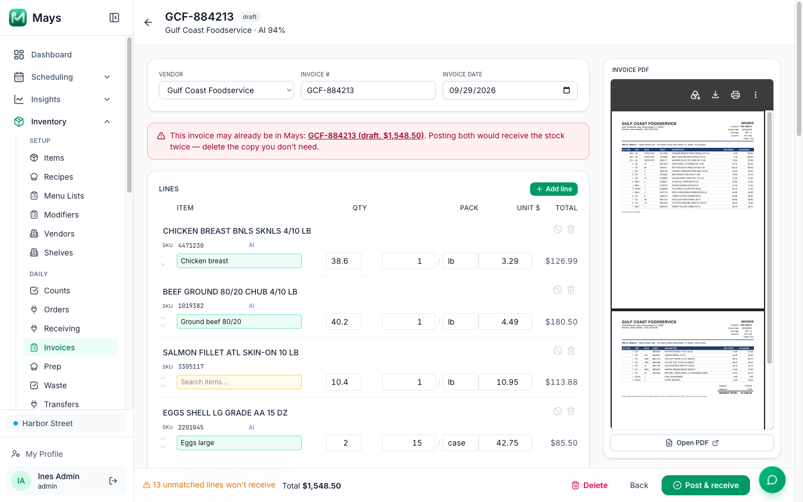Click Post & receive
Viewport: 803px width, 502px height.
click(706, 485)
